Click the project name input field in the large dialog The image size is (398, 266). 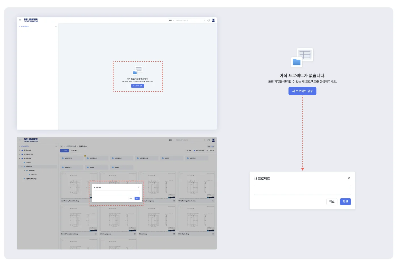(302, 190)
